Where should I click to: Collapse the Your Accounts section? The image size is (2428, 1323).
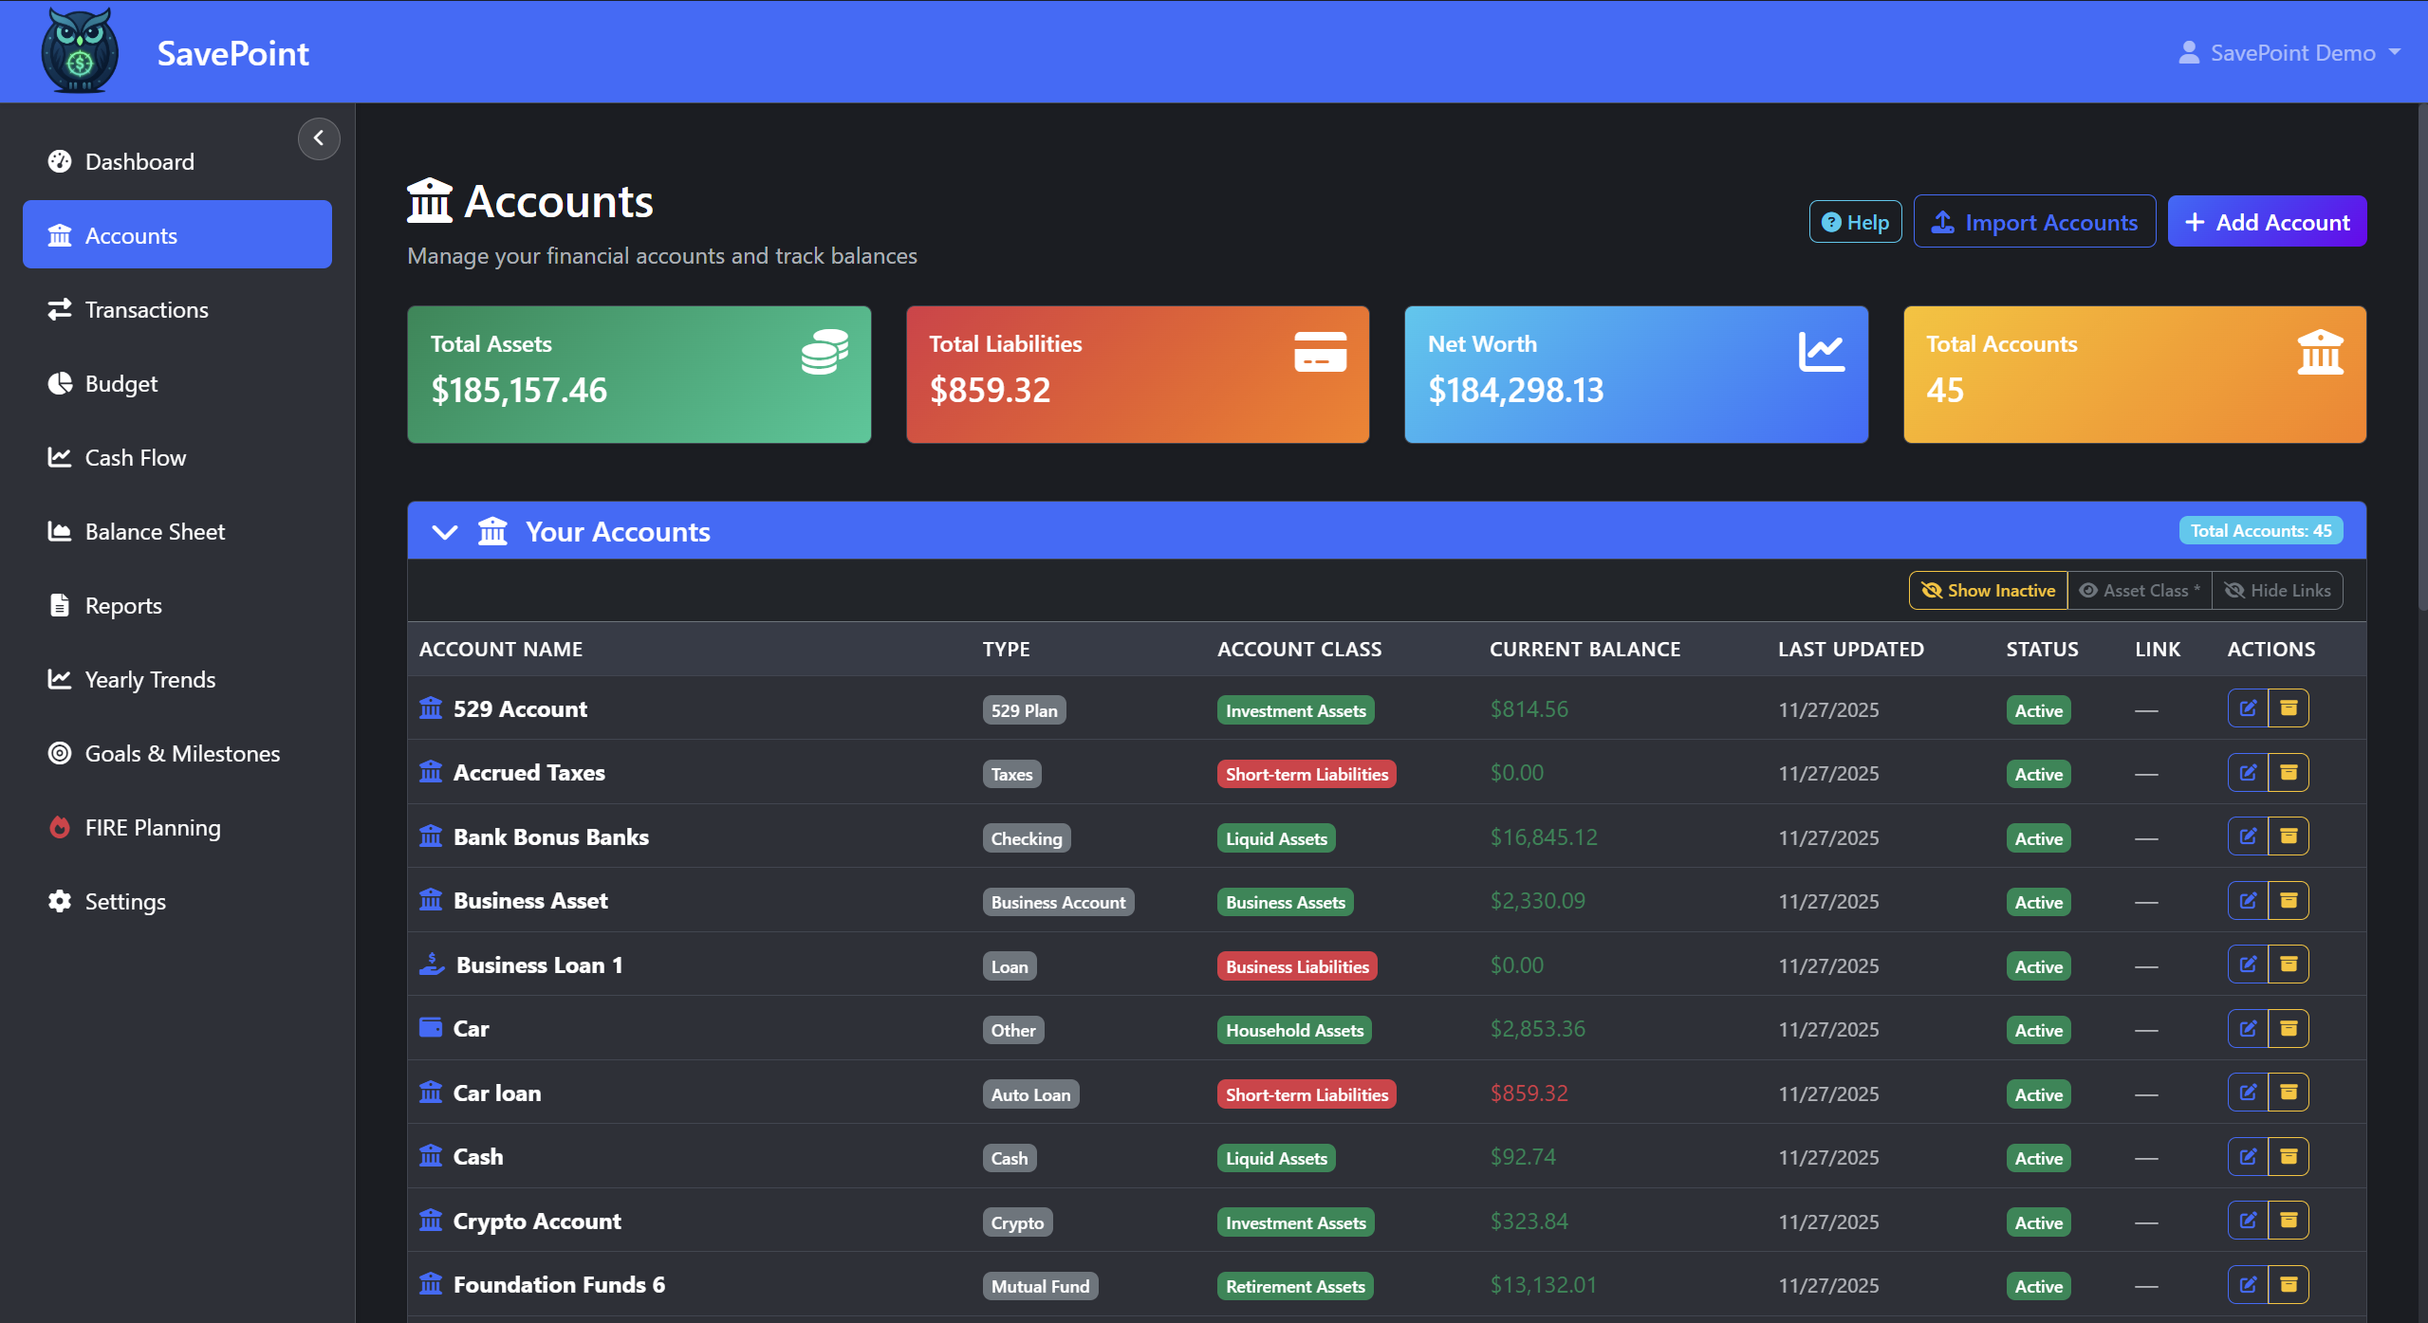[x=444, y=531]
